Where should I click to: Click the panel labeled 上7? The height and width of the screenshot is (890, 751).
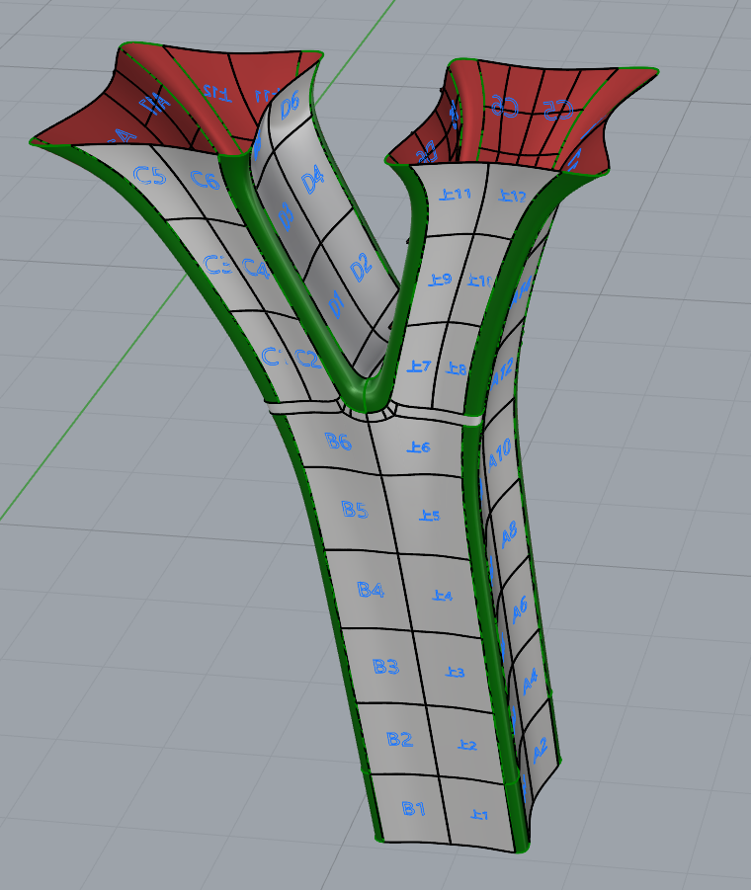(x=419, y=367)
